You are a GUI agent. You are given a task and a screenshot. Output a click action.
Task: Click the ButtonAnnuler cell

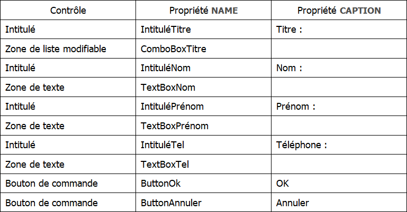click(x=168, y=203)
